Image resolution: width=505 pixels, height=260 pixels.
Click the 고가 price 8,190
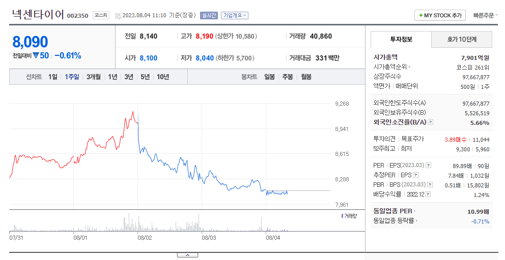point(205,37)
